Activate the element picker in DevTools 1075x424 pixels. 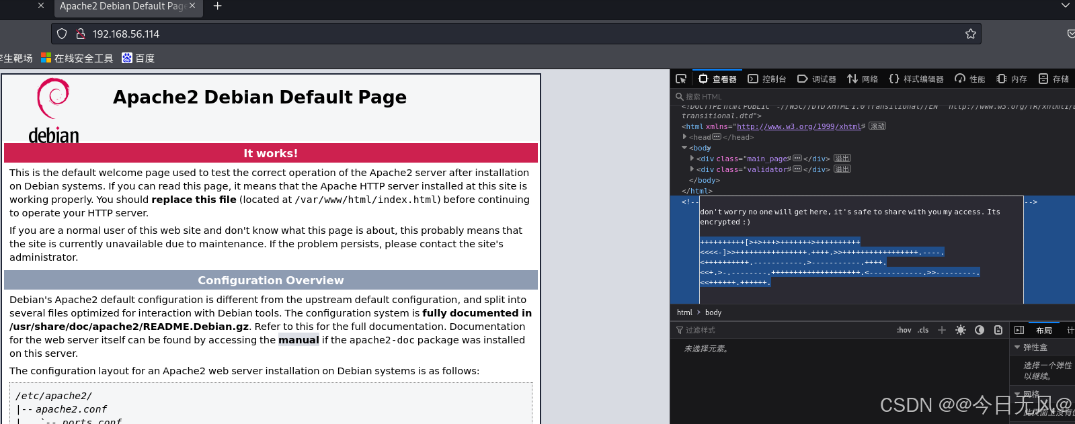click(681, 79)
